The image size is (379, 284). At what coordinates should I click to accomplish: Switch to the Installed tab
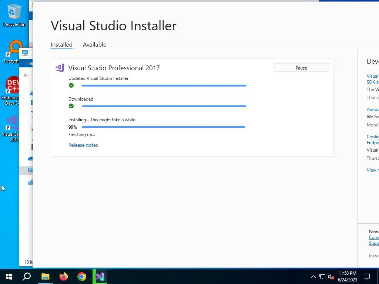coord(61,44)
